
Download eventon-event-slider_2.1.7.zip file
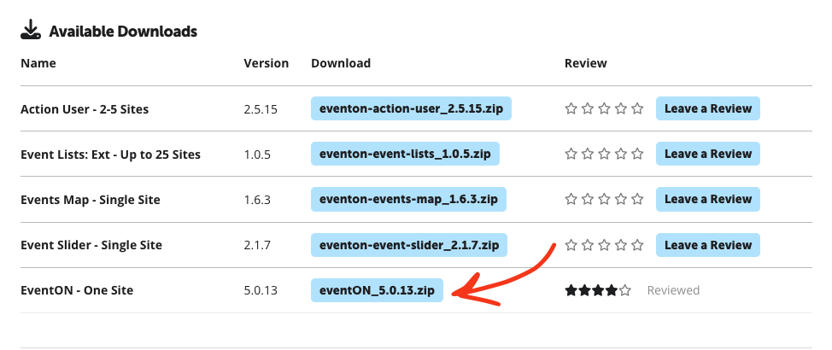coord(409,245)
